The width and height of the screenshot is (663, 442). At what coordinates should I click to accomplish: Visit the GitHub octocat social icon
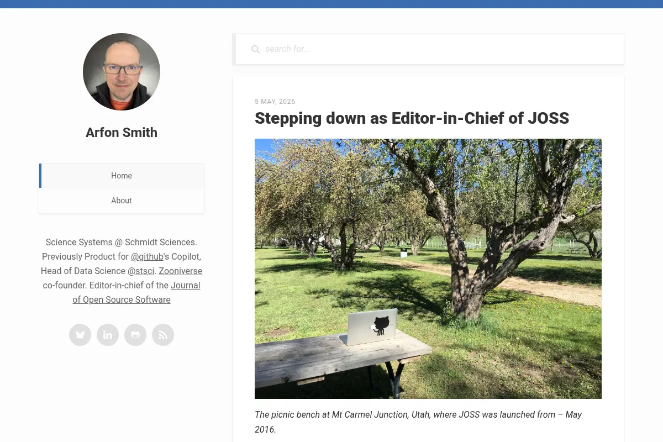(135, 335)
